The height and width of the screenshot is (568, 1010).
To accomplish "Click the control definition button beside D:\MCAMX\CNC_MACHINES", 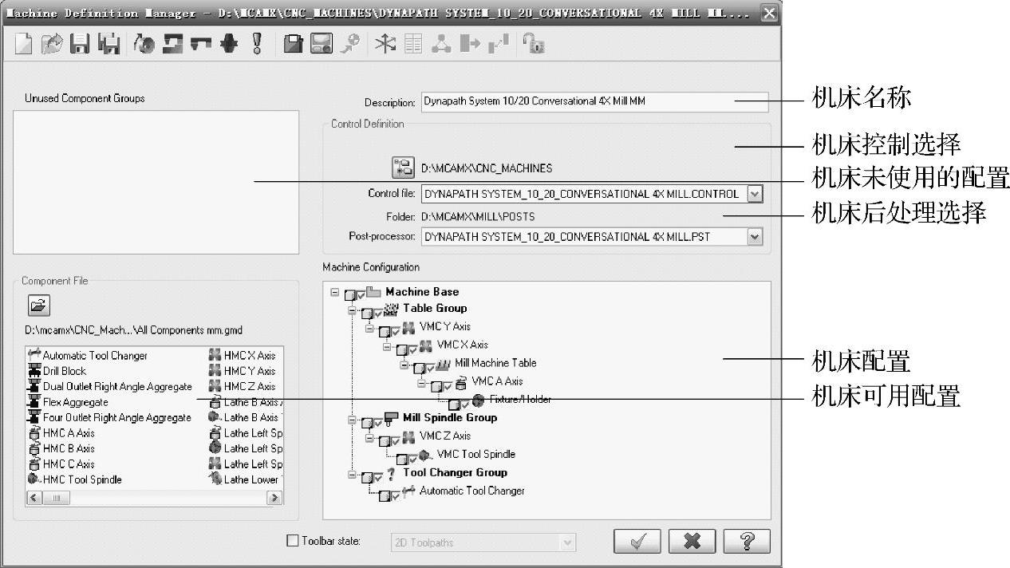I will coord(403,168).
